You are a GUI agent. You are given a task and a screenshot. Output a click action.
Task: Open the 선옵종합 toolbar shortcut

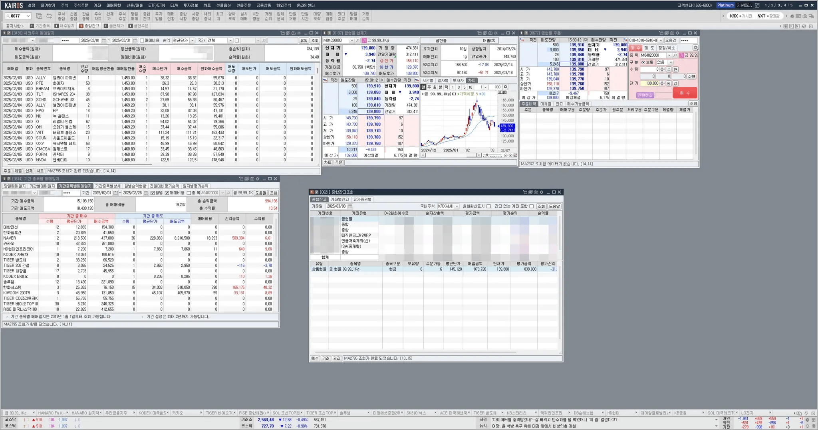(73, 16)
